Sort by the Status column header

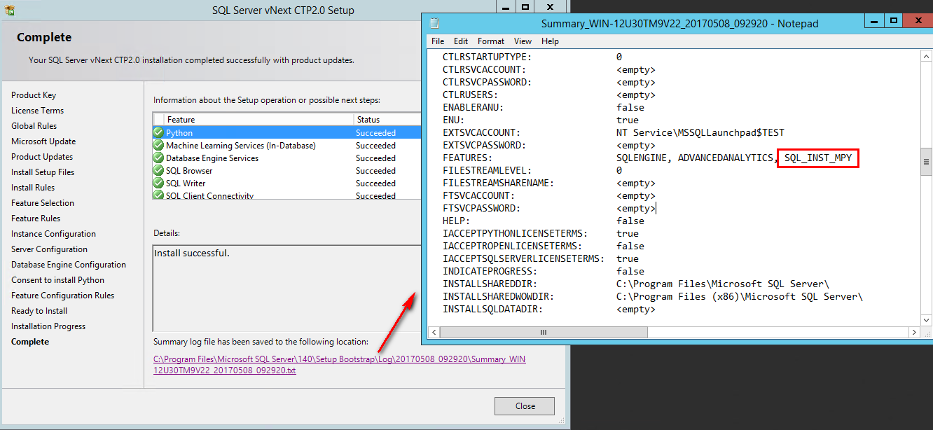coord(387,120)
